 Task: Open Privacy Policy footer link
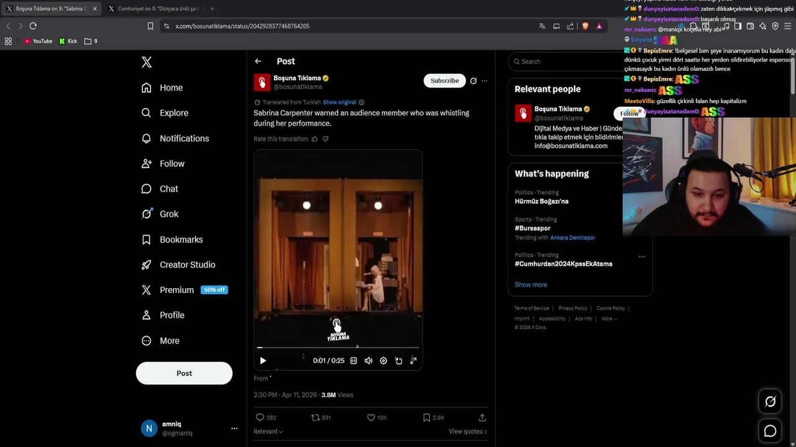click(x=573, y=309)
